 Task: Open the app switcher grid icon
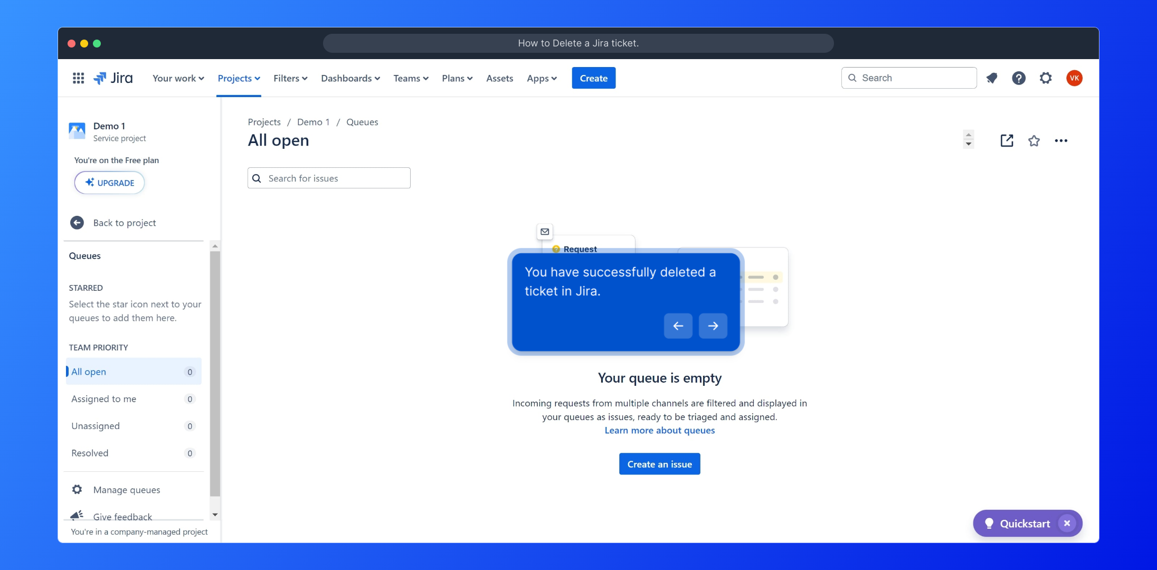pos(78,78)
